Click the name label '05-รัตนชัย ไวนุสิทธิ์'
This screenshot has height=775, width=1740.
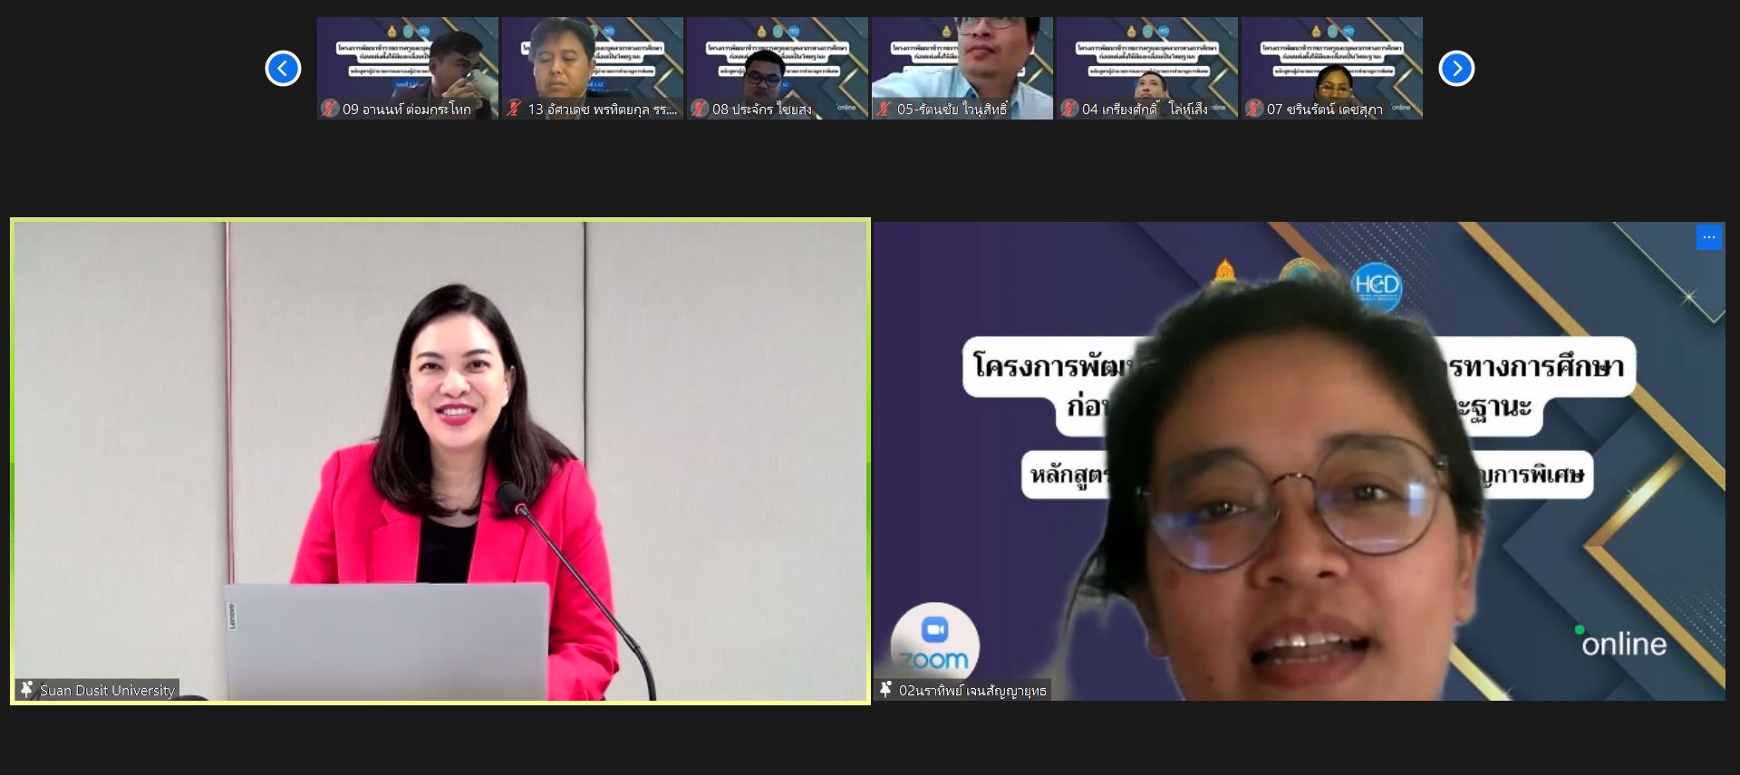click(x=952, y=110)
